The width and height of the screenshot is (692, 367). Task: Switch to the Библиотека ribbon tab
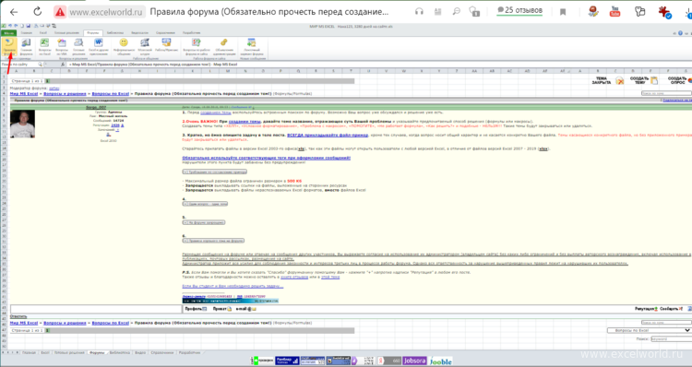[115, 32]
